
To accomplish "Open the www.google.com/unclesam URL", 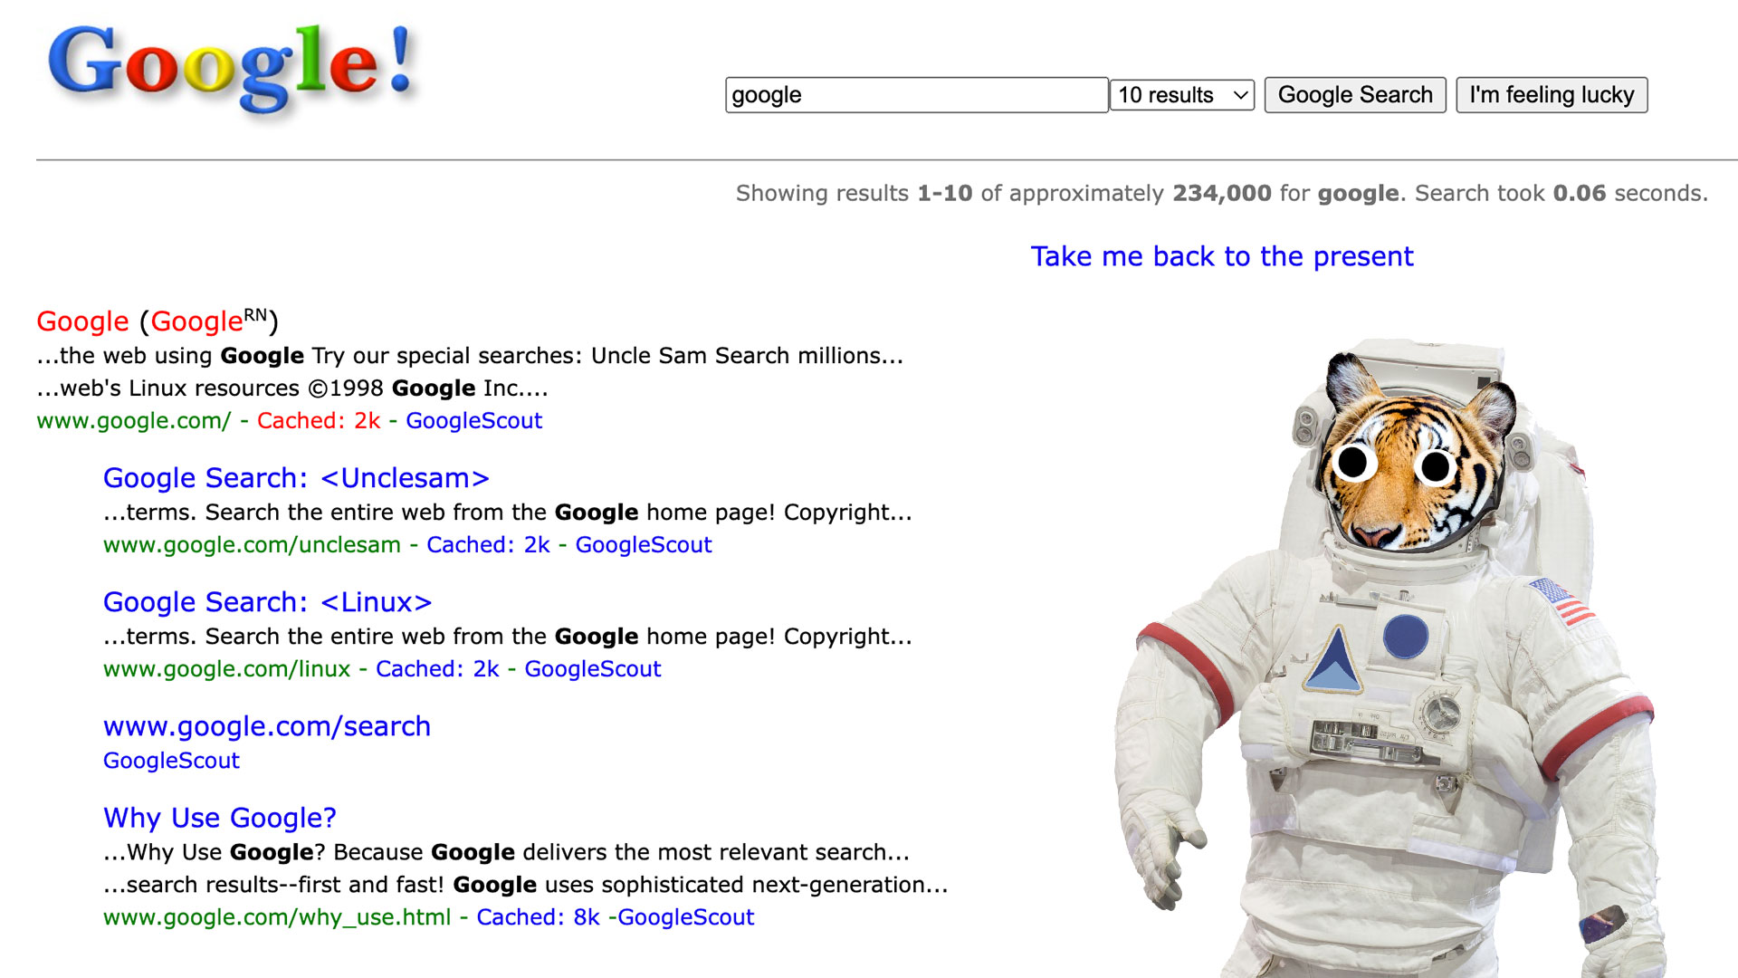I will tap(252, 545).
